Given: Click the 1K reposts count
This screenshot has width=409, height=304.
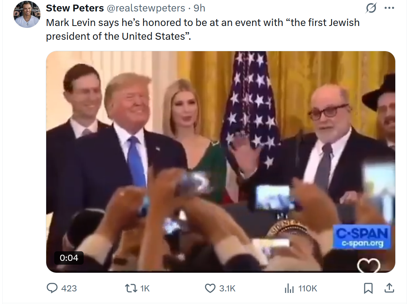Looking at the screenshot, I should point(145,288).
